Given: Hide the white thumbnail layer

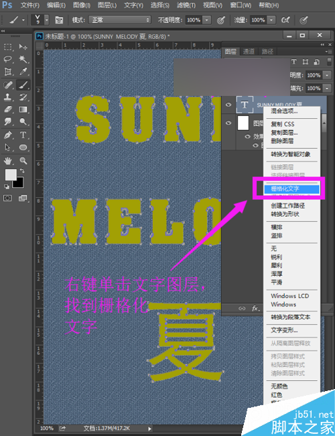Looking at the screenshot, I should point(228,123).
